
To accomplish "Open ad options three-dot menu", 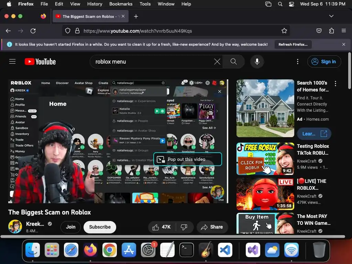I will tap(335, 84).
